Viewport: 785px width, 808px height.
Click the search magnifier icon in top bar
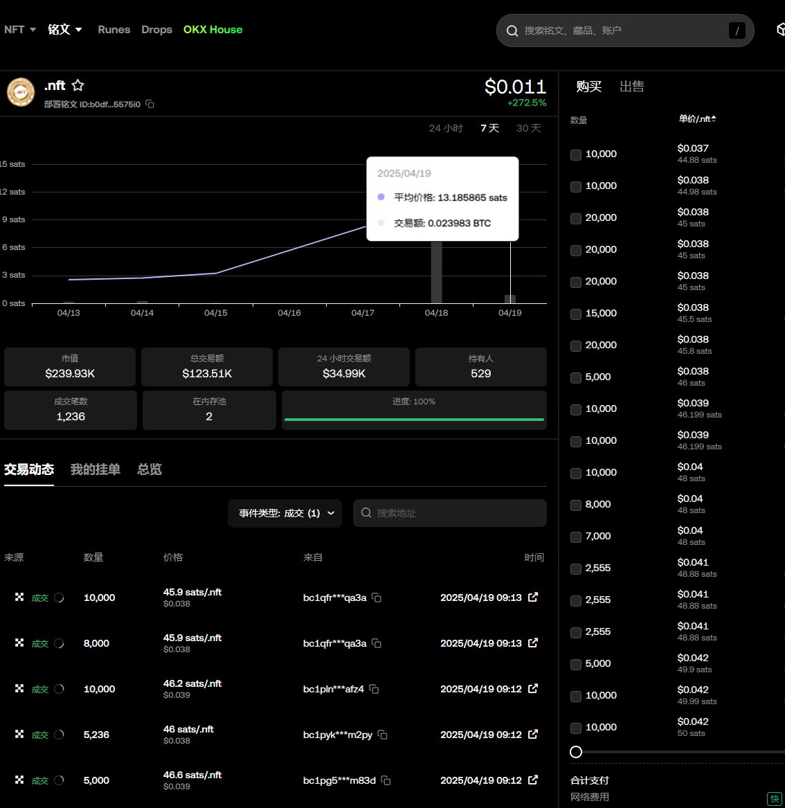point(512,31)
